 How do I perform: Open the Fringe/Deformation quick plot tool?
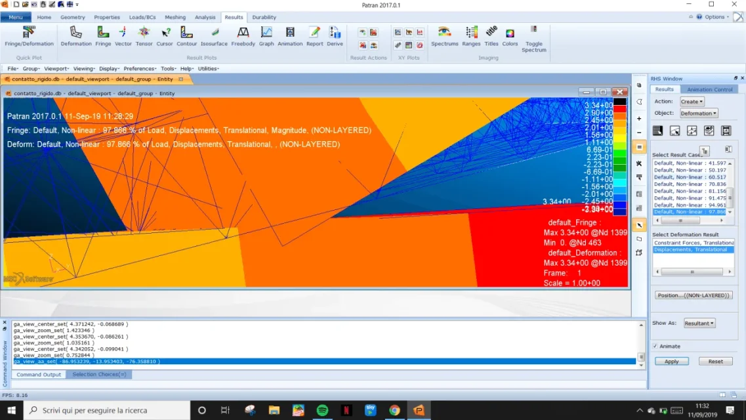point(29,37)
